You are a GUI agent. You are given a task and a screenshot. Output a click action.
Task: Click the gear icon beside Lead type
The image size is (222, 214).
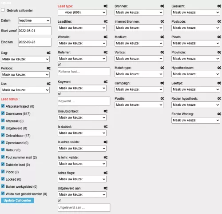click(x=106, y=6)
